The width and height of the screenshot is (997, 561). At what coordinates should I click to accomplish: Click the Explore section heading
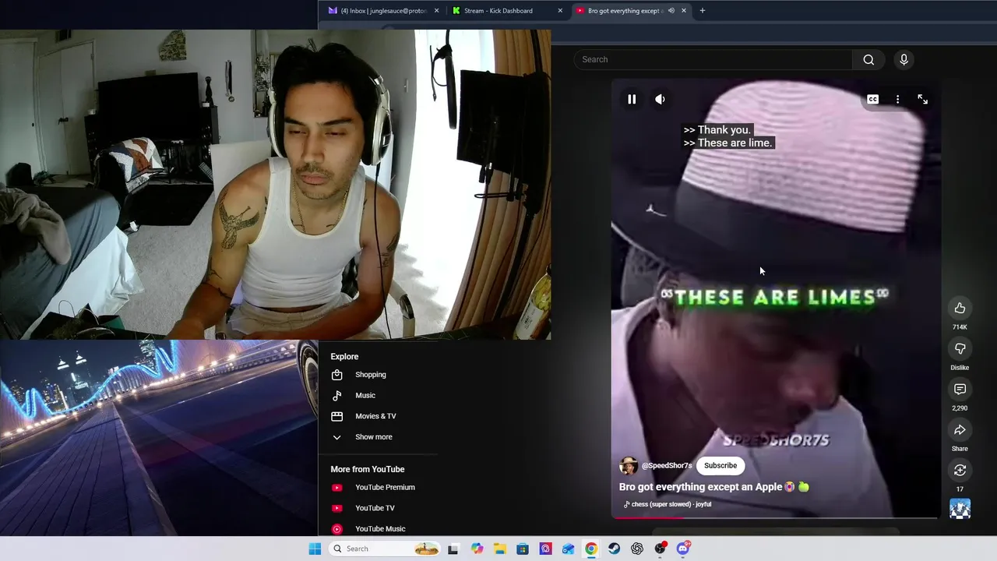tap(344, 357)
